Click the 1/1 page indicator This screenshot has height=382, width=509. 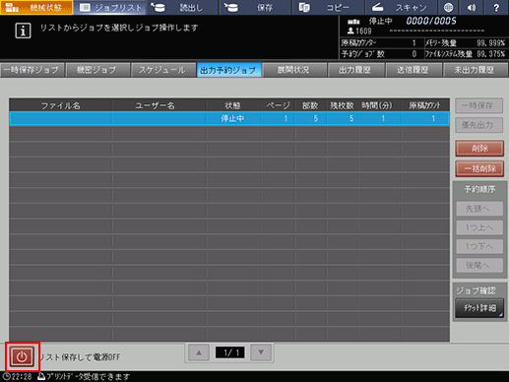(x=229, y=352)
